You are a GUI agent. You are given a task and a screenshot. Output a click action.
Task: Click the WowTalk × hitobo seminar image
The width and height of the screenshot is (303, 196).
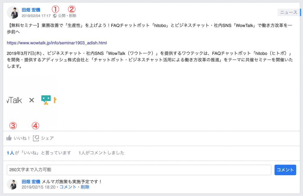[32, 100]
